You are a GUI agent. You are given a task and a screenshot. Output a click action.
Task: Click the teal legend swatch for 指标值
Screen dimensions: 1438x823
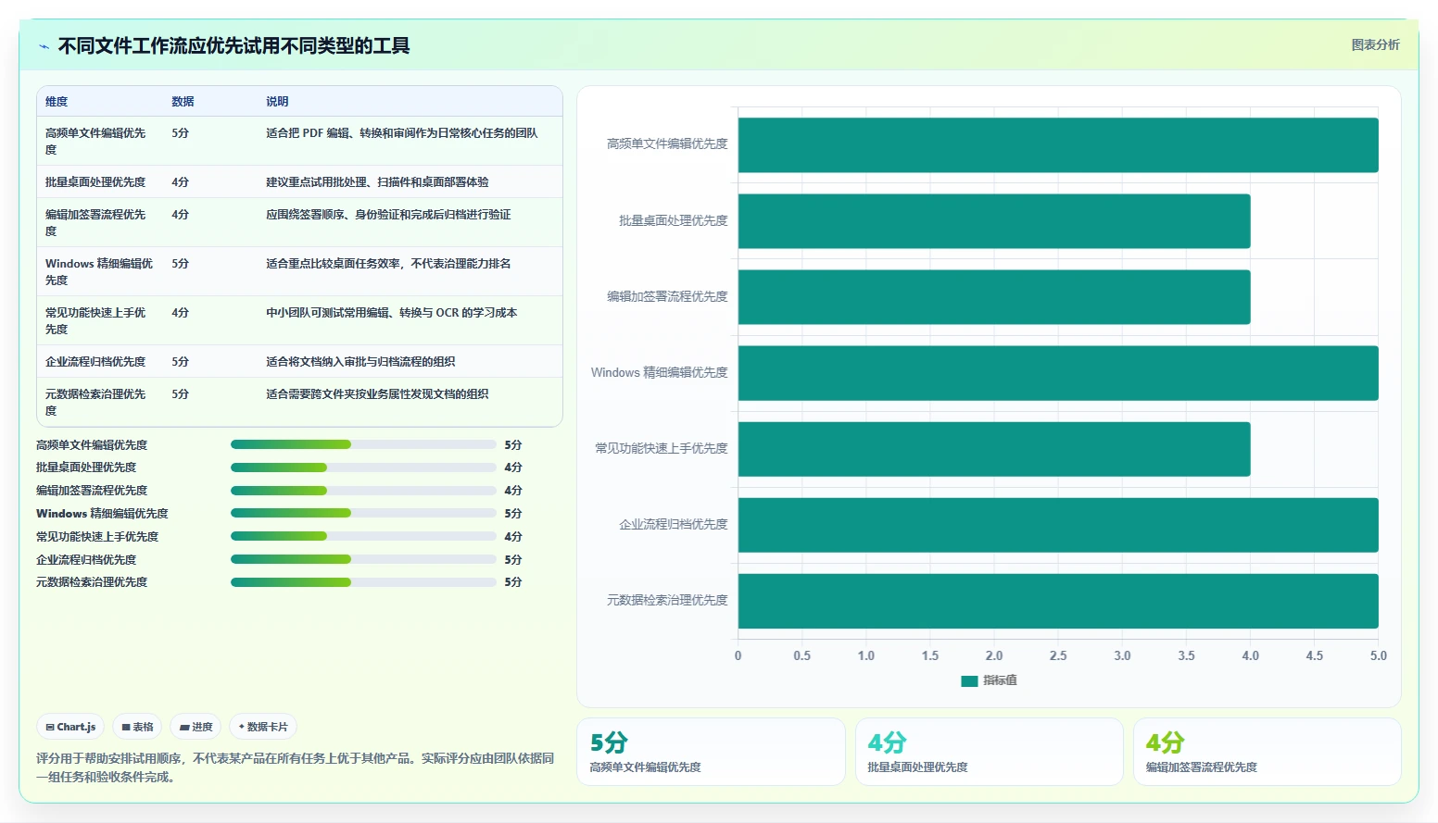click(969, 680)
